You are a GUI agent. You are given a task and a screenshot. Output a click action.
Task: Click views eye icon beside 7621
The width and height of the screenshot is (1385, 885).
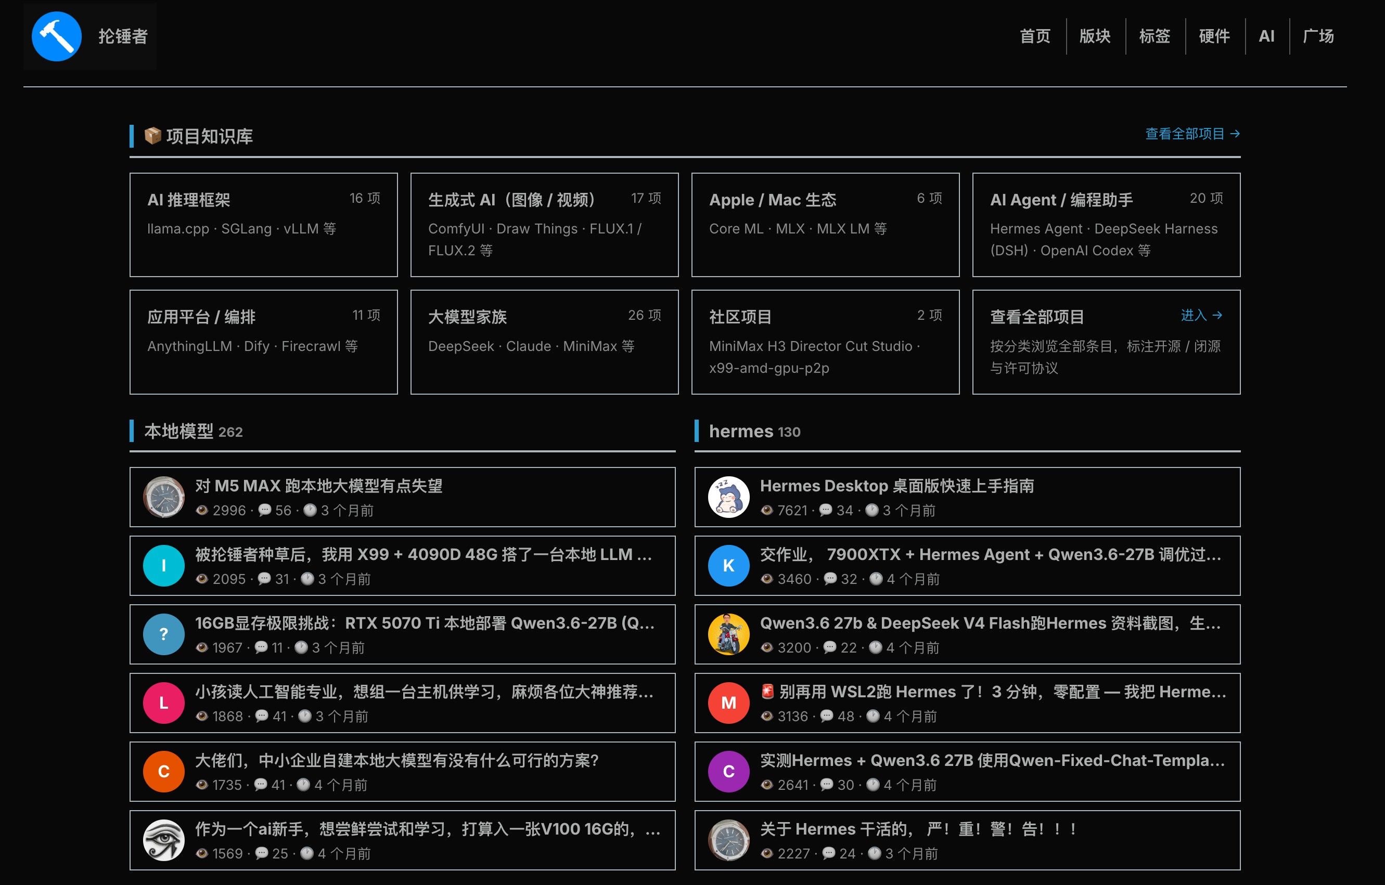click(x=766, y=510)
